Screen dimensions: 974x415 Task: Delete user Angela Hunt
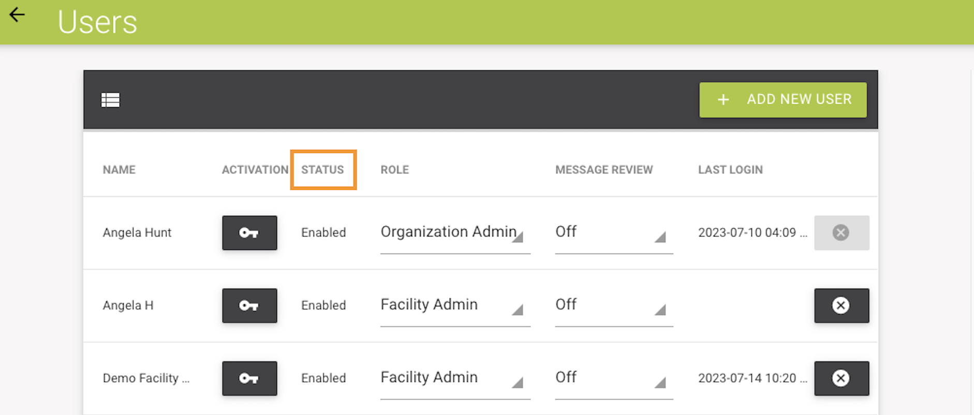point(842,233)
